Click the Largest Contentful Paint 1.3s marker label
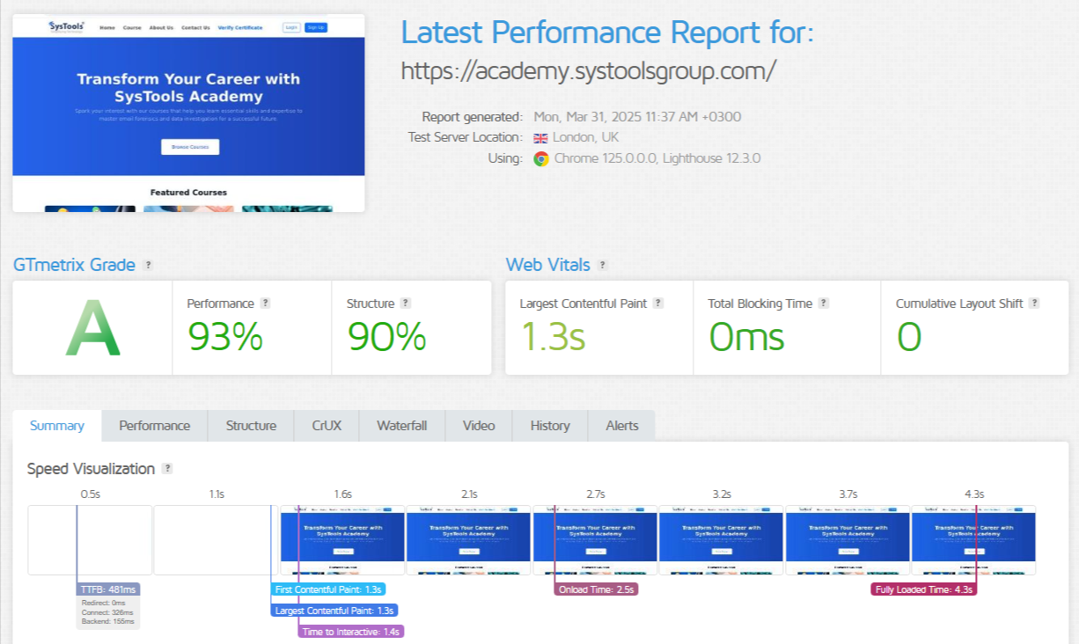The height and width of the screenshot is (644, 1079). point(334,611)
